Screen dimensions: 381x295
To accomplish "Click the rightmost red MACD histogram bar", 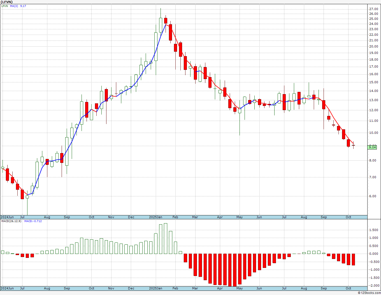I will click(353, 259).
